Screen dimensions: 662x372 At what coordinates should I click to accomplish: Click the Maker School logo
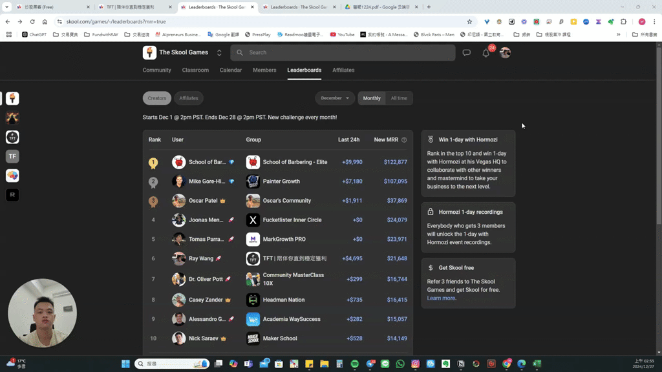coord(253,338)
